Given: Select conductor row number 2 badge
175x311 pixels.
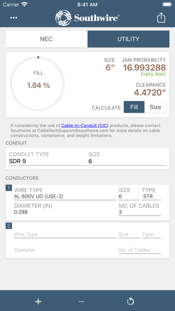Looking at the screenshot, I should pos(9,226).
